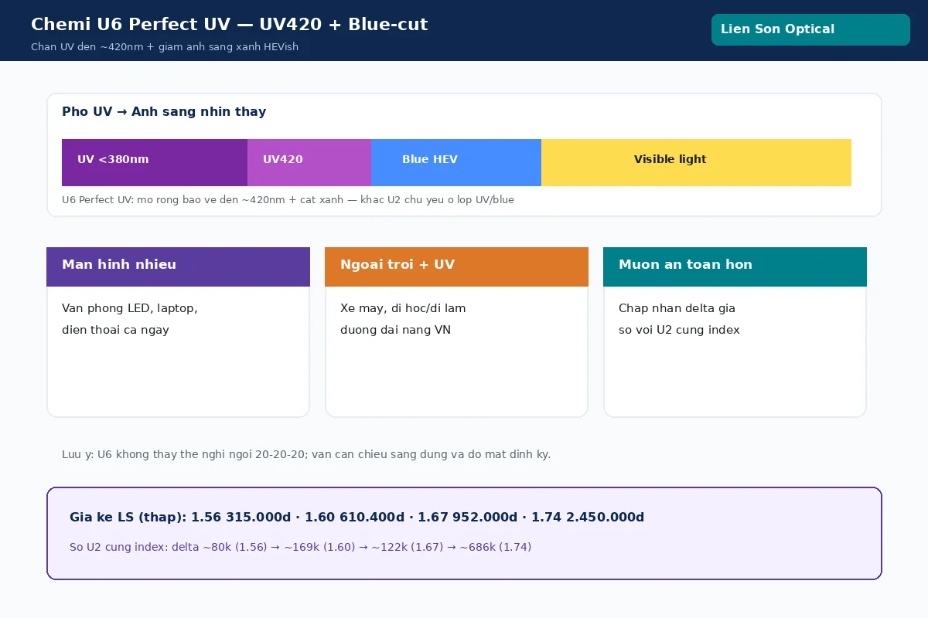Click the Visible light spectrum segment
Viewport: 928px width, 618px height.
click(696, 162)
